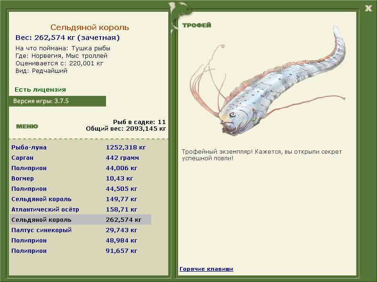Select Рыба-луна in the fish list

29,148
